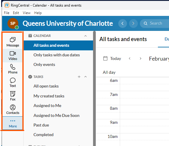Image resolution: width=169 pixels, height=146 pixels.
Task: Go forward with header right arrow
Action: [133, 23]
